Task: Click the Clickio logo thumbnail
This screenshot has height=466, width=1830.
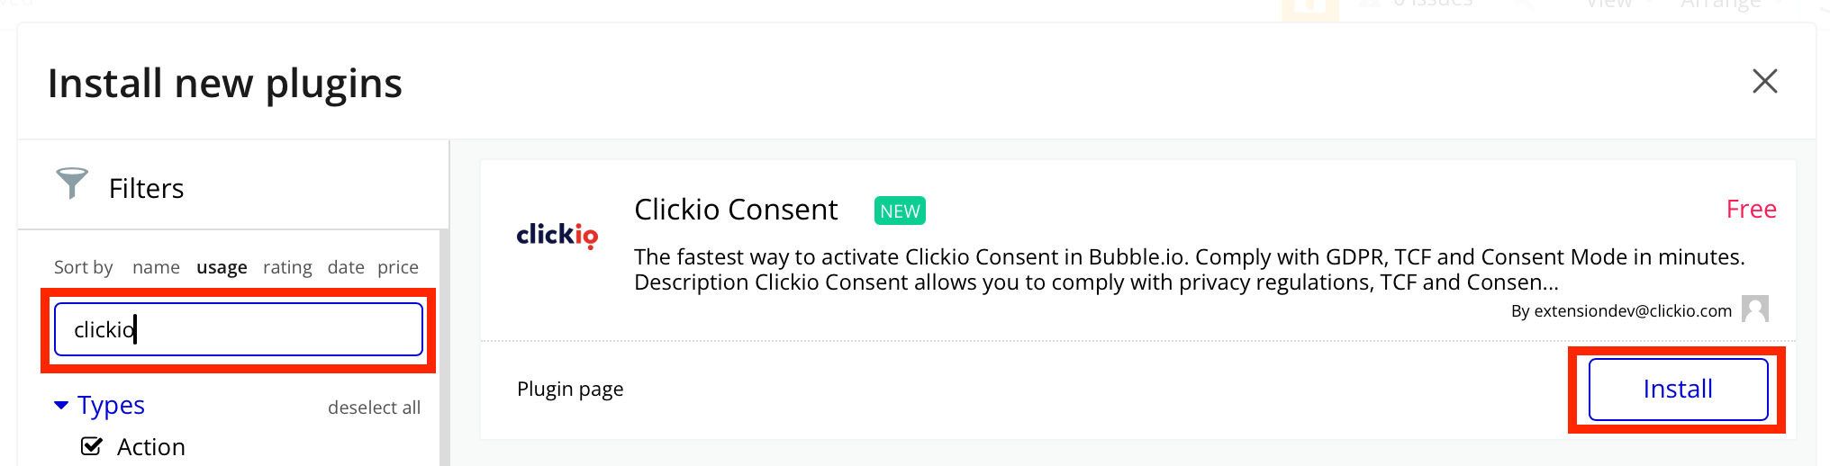Action: pos(557,236)
